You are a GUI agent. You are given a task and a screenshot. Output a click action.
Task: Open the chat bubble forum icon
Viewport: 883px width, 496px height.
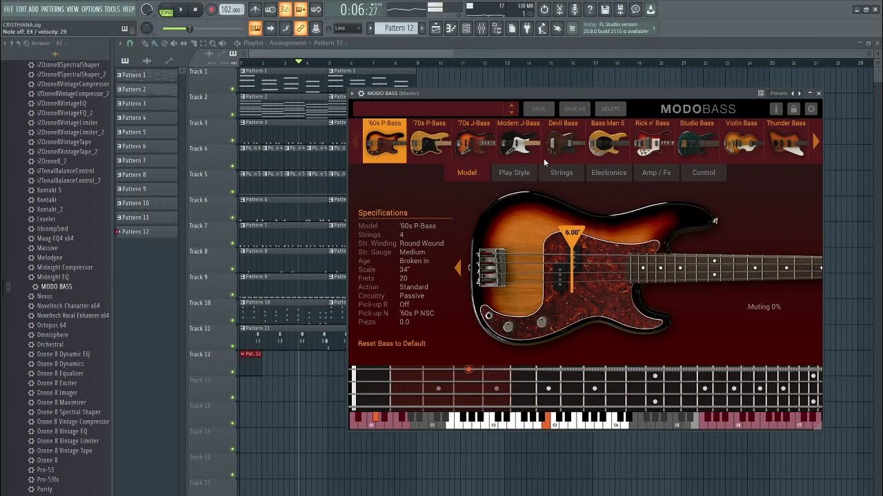(x=635, y=10)
